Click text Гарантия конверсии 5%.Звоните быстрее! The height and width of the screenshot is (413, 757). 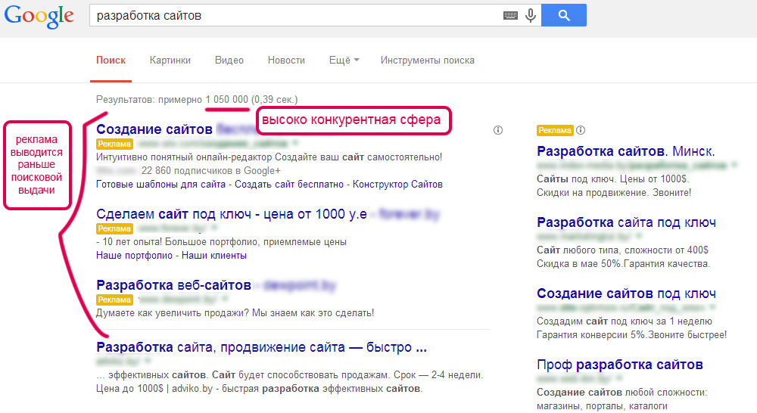pos(631,334)
